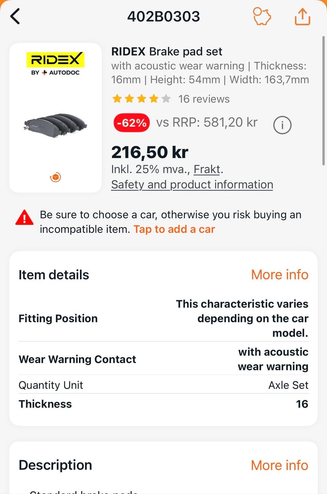Tap the piggy bank savings icon

click(262, 16)
